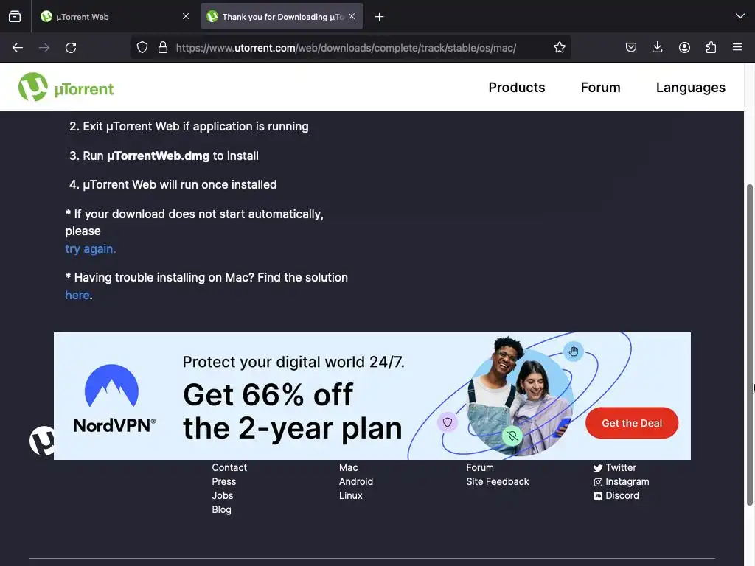Go back one page

point(18,48)
